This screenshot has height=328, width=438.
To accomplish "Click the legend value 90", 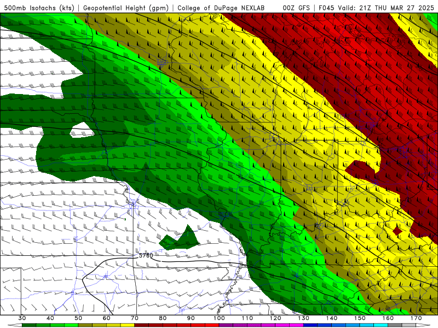I will [x=191, y=318].
